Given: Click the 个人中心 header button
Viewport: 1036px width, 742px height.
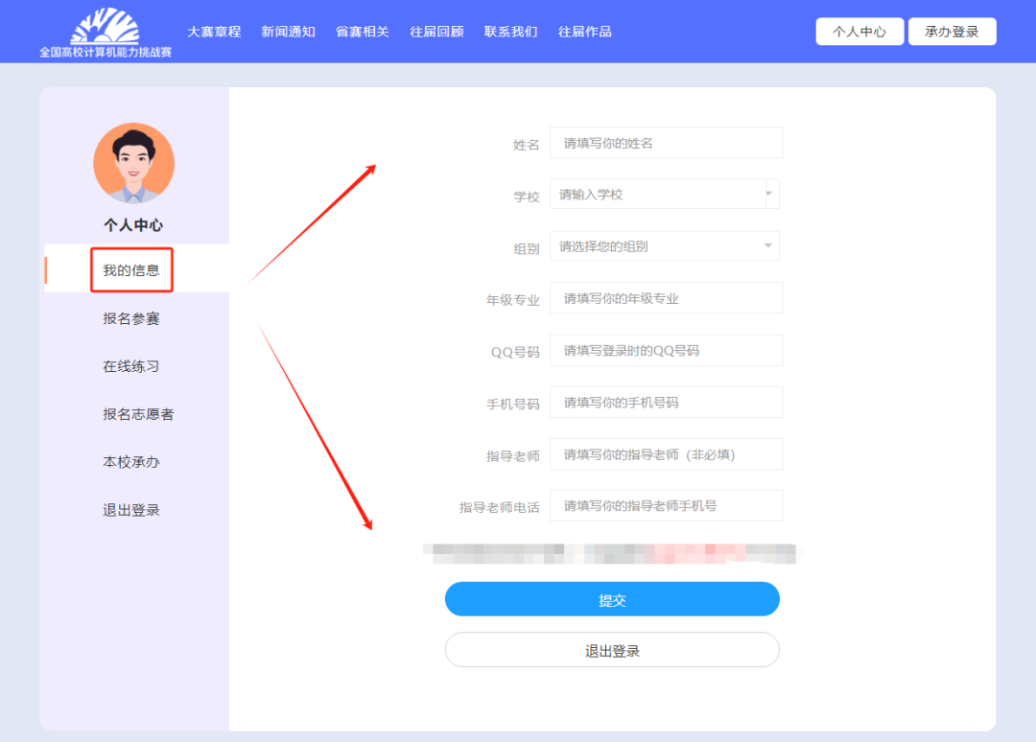Looking at the screenshot, I should click(x=859, y=32).
